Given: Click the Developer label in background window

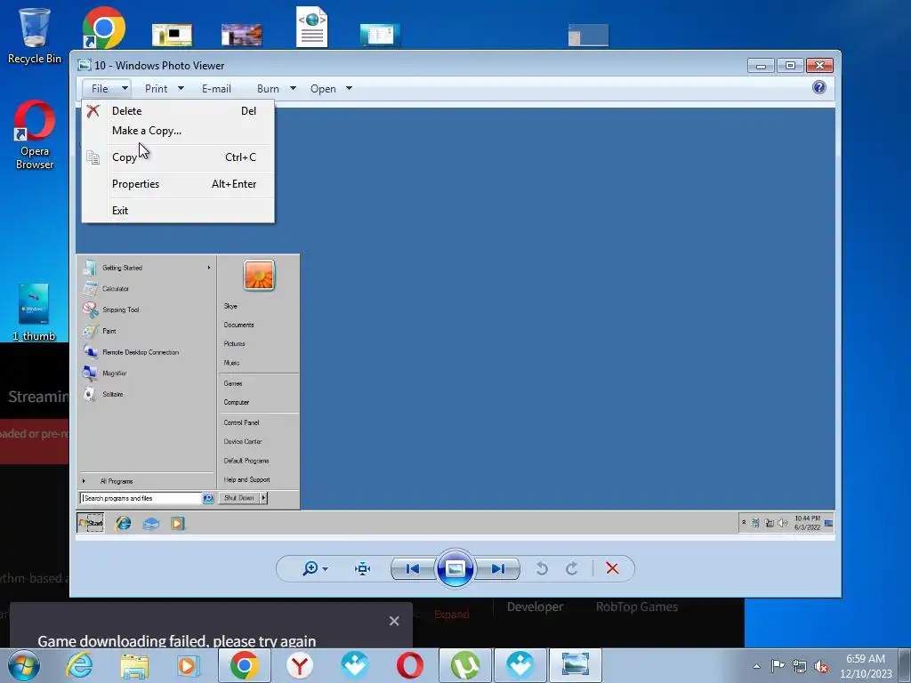Looking at the screenshot, I should click(535, 607).
